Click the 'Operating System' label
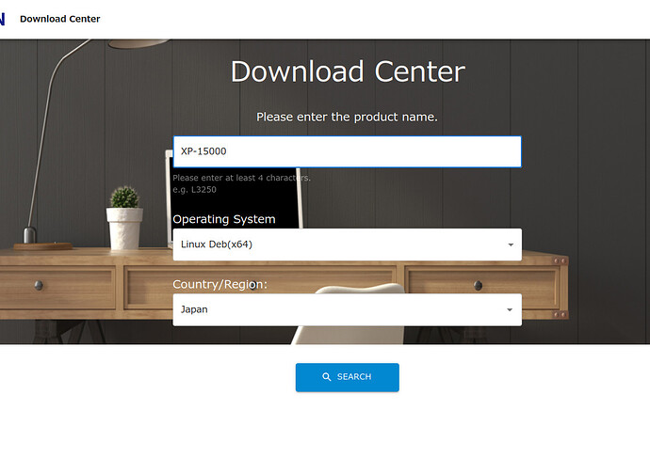Image resolution: width=650 pixels, height=457 pixels. [x=224, y=219]
